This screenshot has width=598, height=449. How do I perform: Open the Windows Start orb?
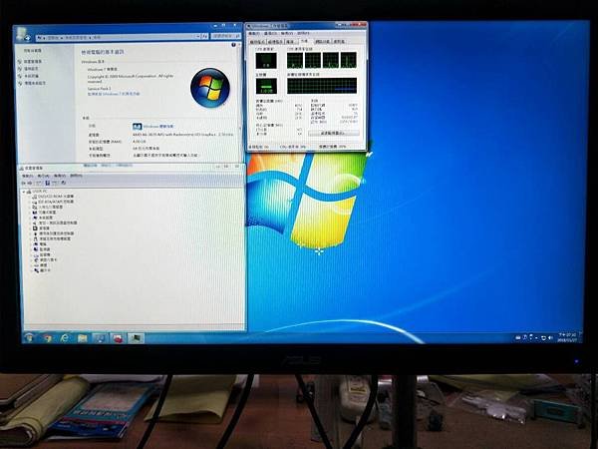point(29,338)
